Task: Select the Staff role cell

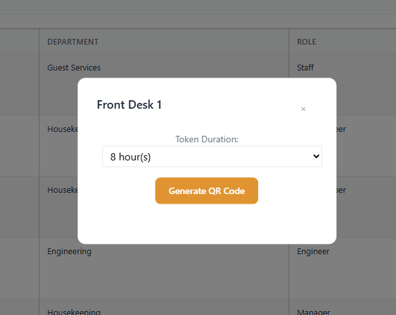Action: click(305, 67)
